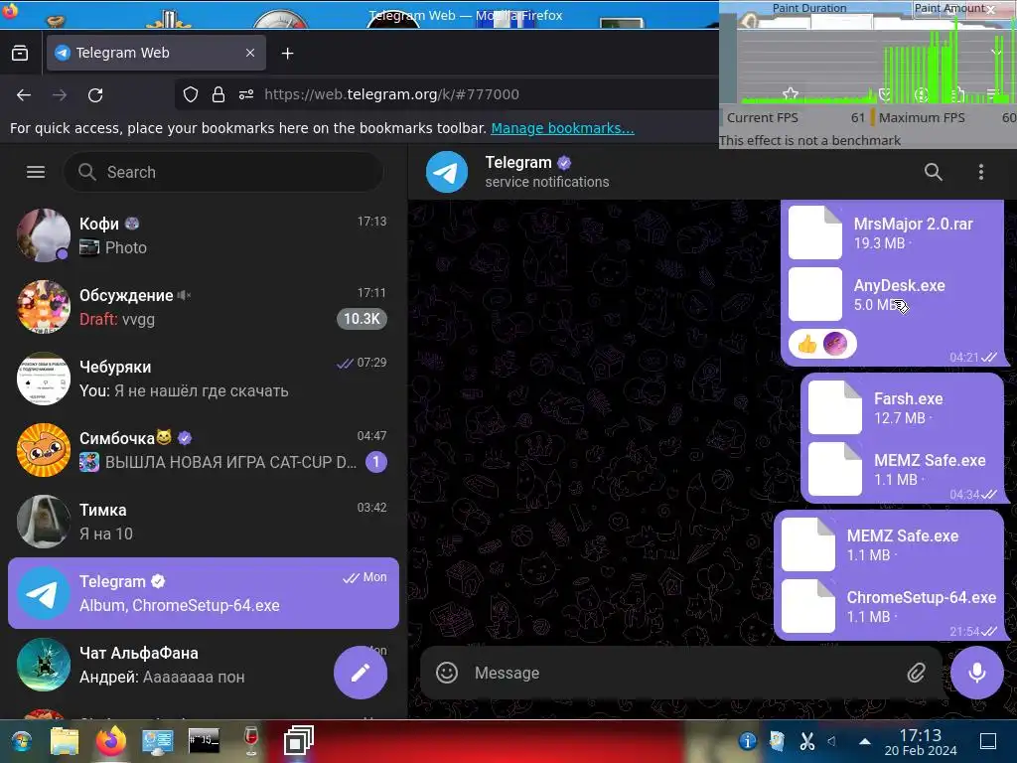Download MEMZ Safe.exe sent at 04:34
The image size is (1017, 763).
pyautogui.click(x=835, y=469)
